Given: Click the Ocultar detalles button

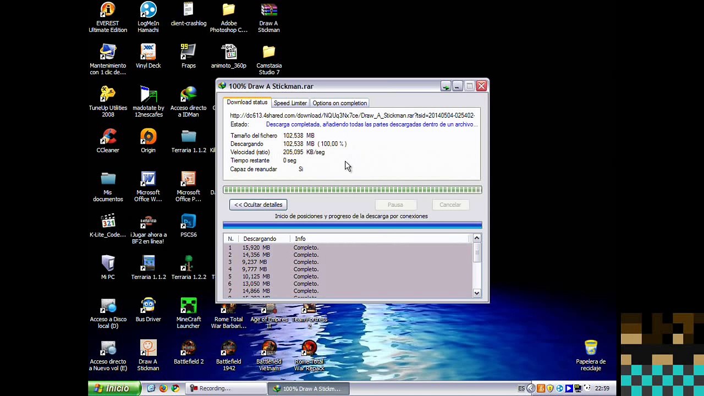Looking at the screenshot, I should [x=258, y=205].
